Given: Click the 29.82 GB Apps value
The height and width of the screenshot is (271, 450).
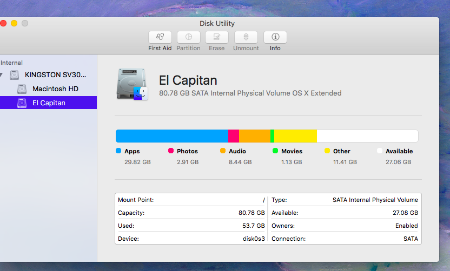Looking at the screenshot, I should [x=137, y=162].
